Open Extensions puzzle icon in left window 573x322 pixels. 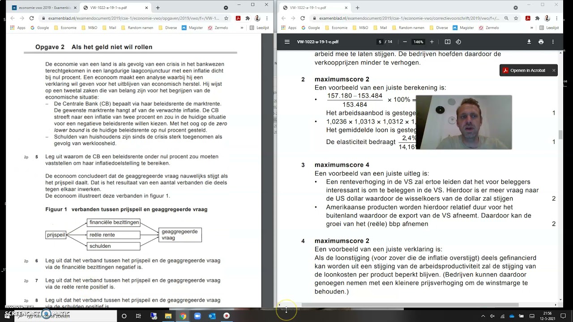[x=248, y=18]
